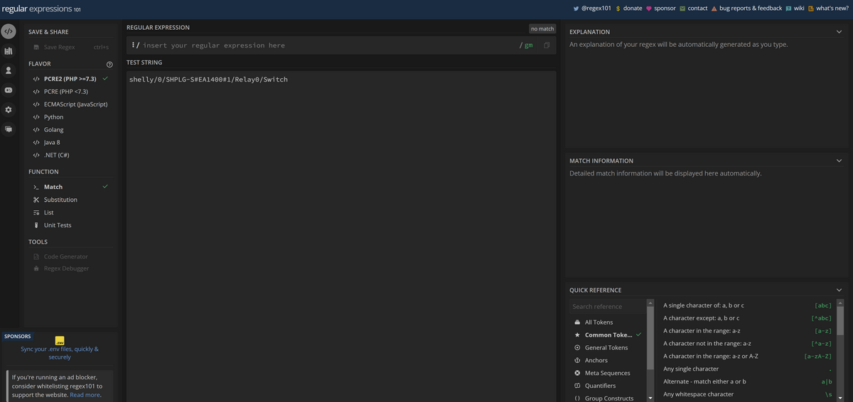Collapse the Match Information panel
Screen dimensions: 853x402
point(839,161)
